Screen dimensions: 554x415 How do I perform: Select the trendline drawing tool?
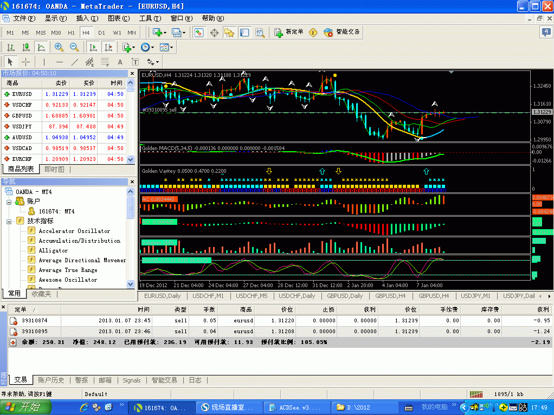click(75, 62)
